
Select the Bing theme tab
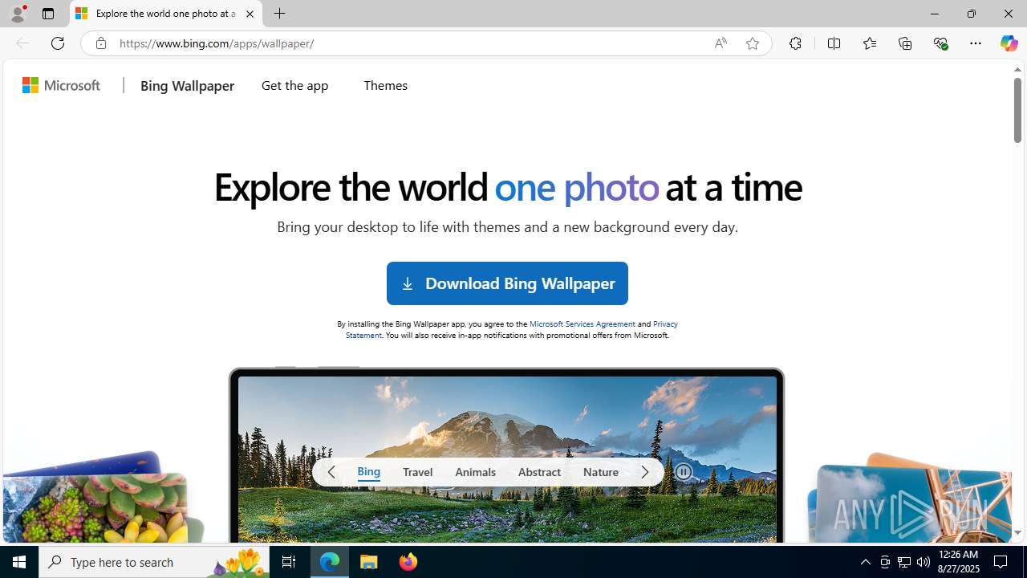[369, 471]
